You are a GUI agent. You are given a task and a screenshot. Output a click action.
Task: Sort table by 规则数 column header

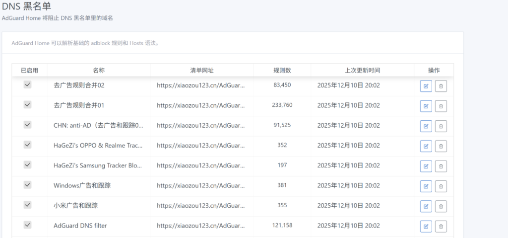[x=282, y=71]
